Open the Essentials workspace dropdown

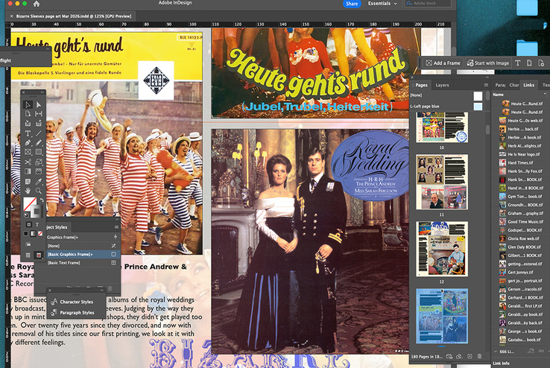[x=382, y=4]
